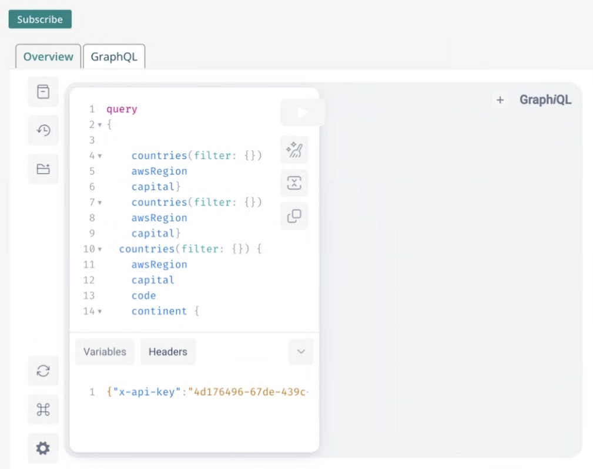Select the GraphQL tab
This screenshot has height=469, width=593.
coord(114,57)
